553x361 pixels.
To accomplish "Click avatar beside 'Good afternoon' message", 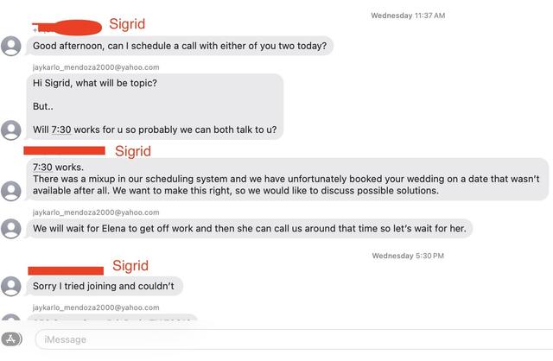I will 11,46.
